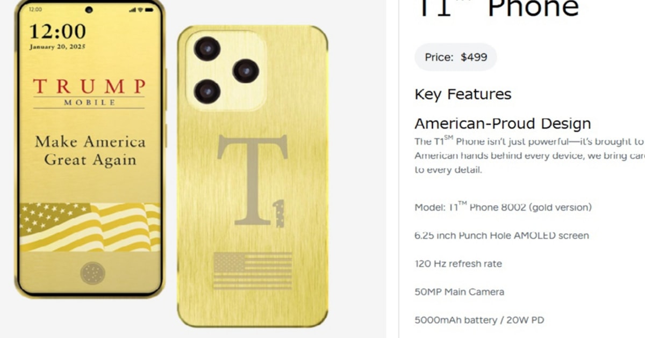Click the middle-right camera lens
Viewport: 645px width, 338px height.
pyautogui.click(x=246, y=71)
